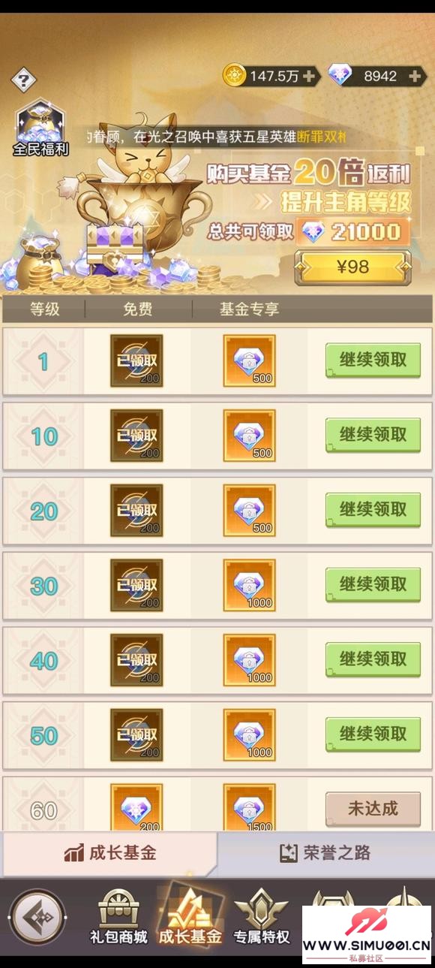Tap the question mark help icon
Viewport: 435px width, 968px height.
pos(24,80)
